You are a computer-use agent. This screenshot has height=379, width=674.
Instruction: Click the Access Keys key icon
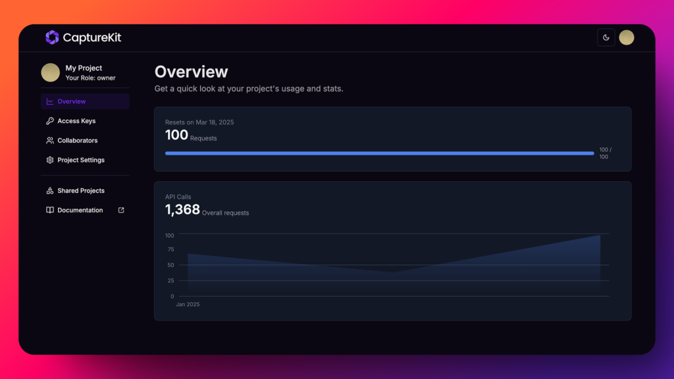click(50, 121)
